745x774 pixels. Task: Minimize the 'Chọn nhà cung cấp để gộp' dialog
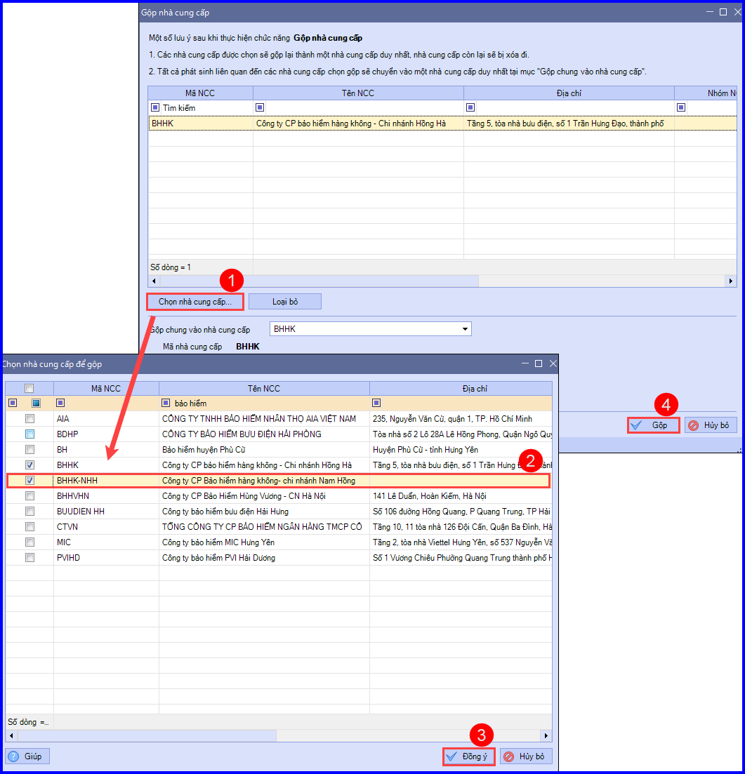click(x=525, y=363)
